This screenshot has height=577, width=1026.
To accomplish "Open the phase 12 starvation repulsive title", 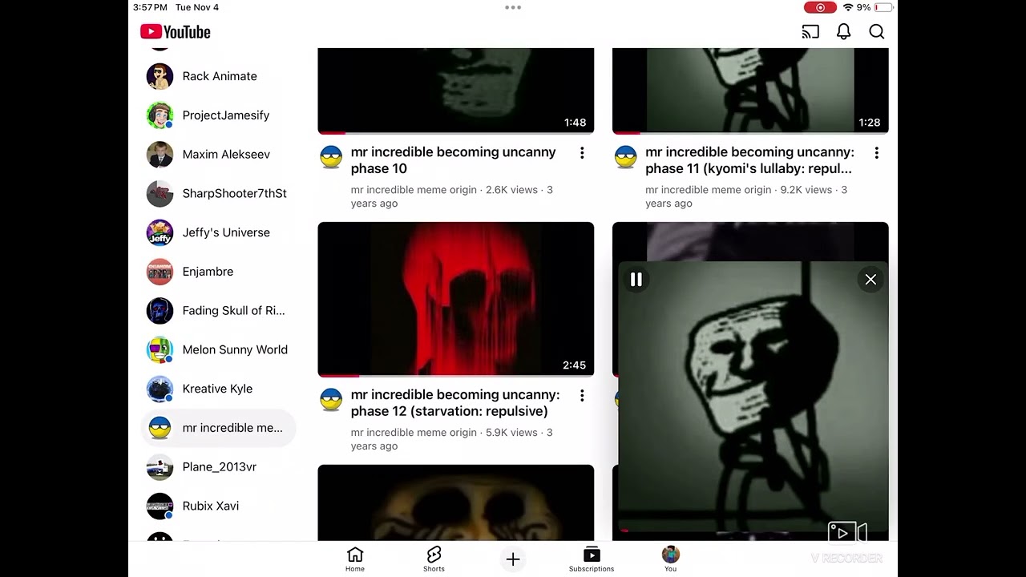I will pyautogui.click(x=455, y=403).
